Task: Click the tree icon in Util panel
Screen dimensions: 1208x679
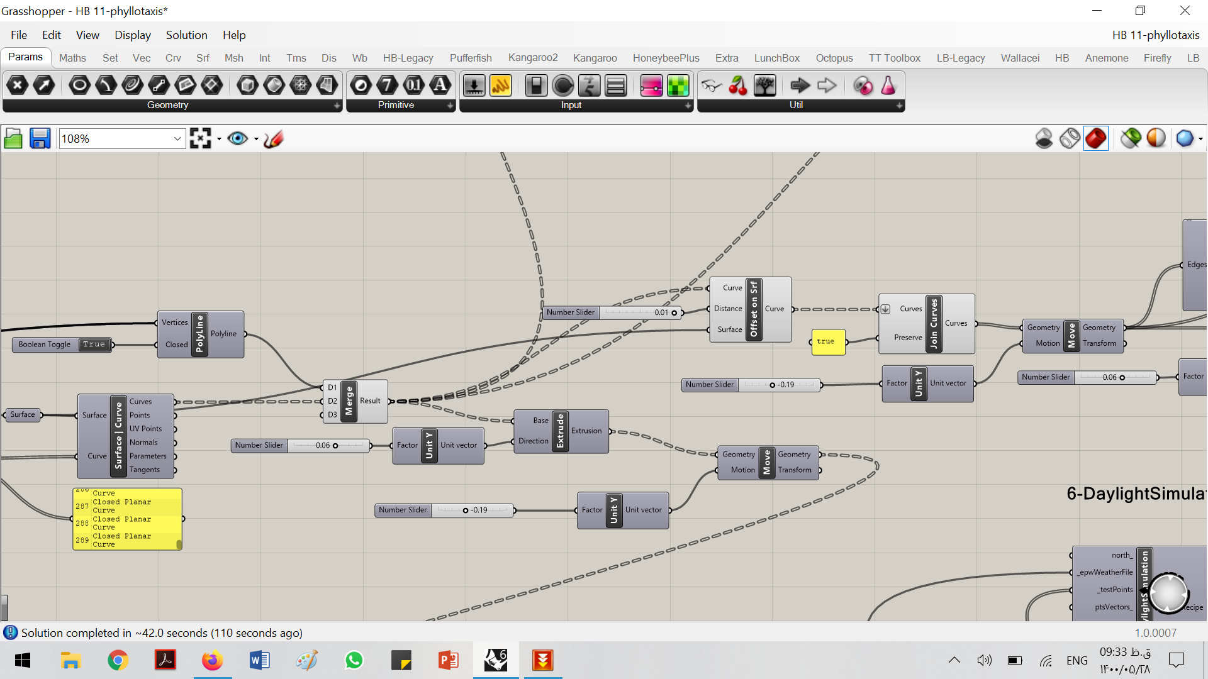Action: pyautogui.click(x=764, y=86)
